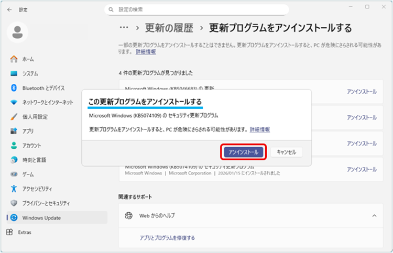
Task: Open 個人用設定 in the sidebar
Action: click(x=35, y=117)
